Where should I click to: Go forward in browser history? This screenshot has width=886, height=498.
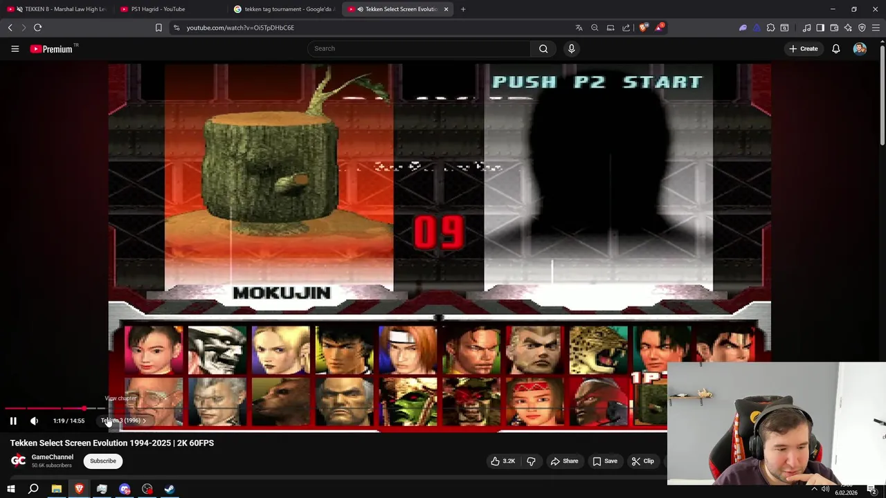tap(24, 28)
